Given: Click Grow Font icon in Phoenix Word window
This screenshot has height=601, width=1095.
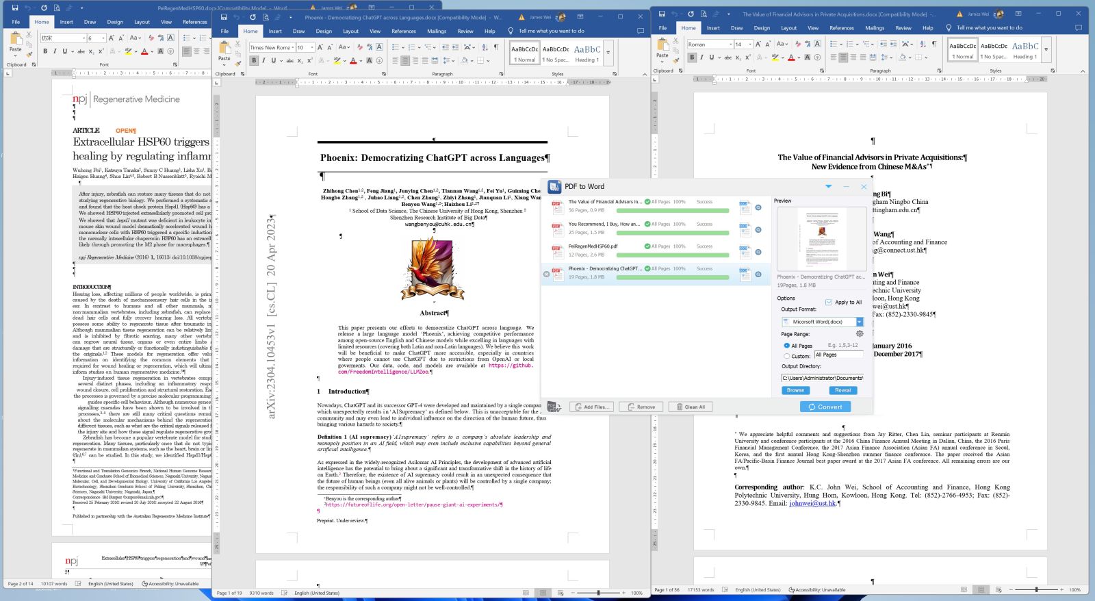Looking at the screenshot, I should (x=321, y=47).
